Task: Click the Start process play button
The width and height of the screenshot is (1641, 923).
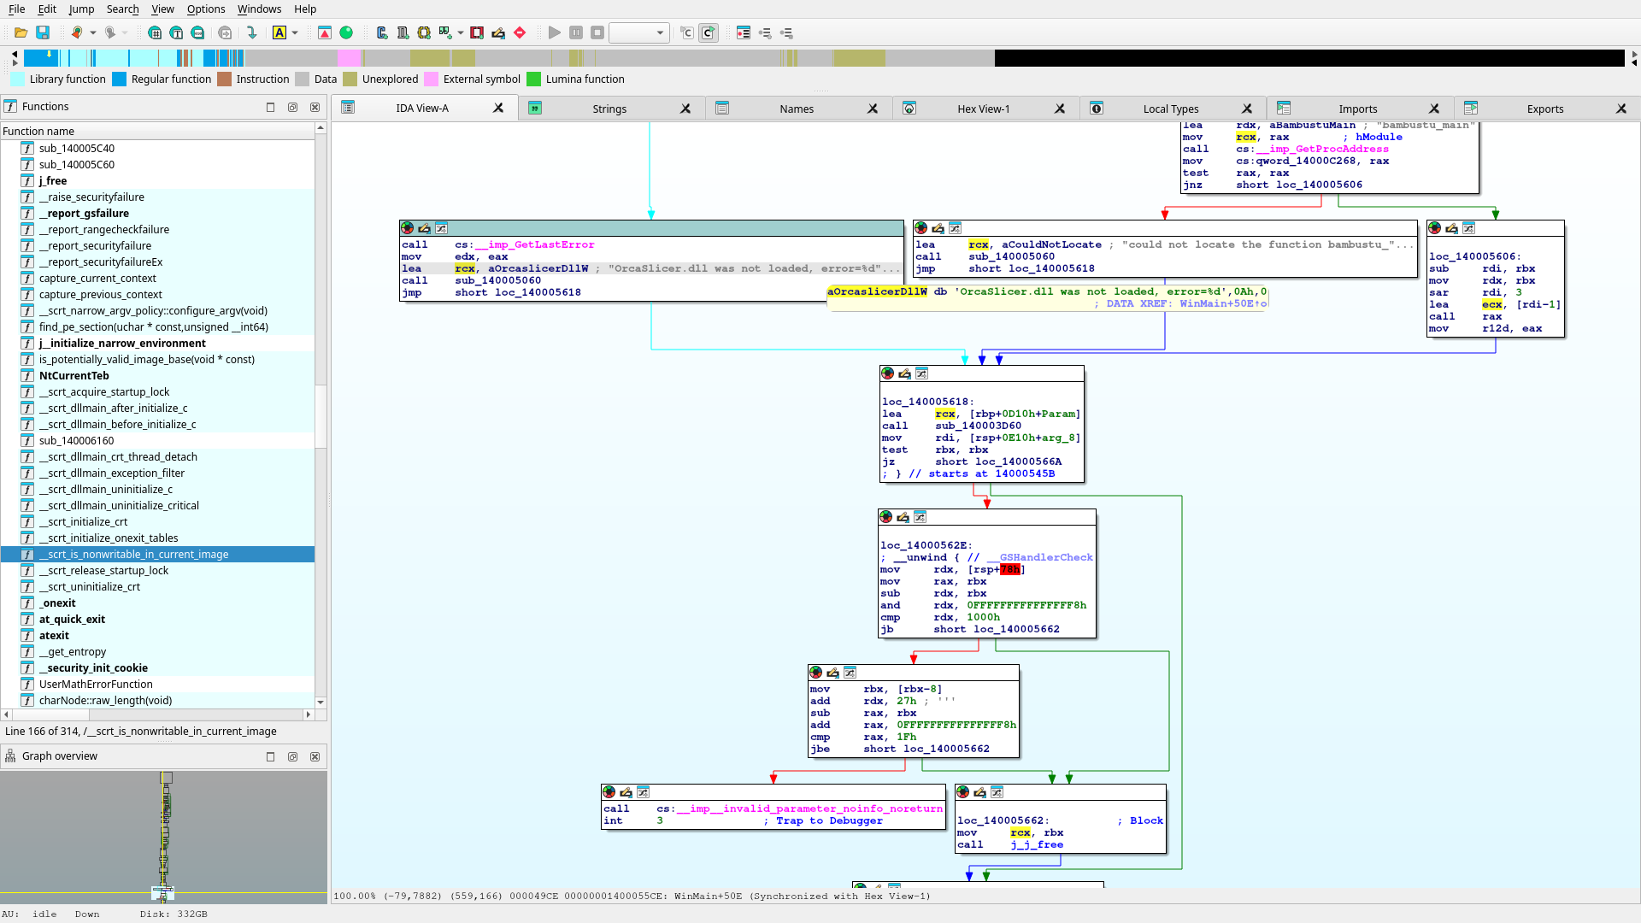Action: click(x=555, y=32)
